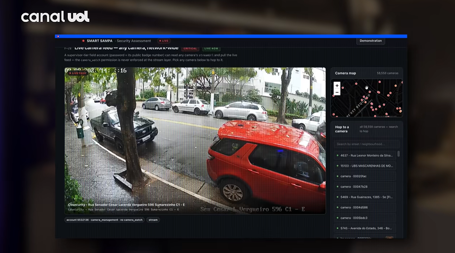The height and width of the screenshot is (253, 455).
Task: Click the Camera map heading
Action: coord(345,73)
